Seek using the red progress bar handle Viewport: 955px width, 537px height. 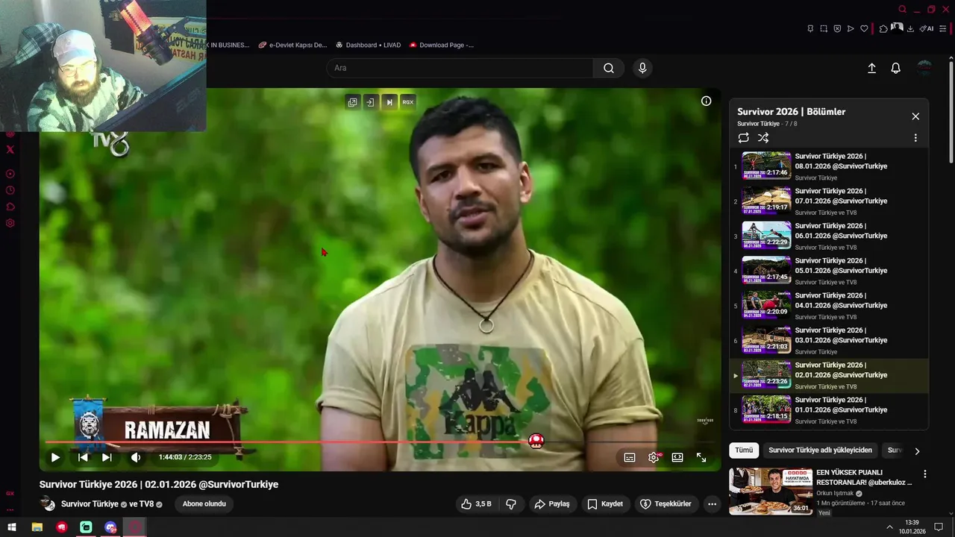click(536, 441)
